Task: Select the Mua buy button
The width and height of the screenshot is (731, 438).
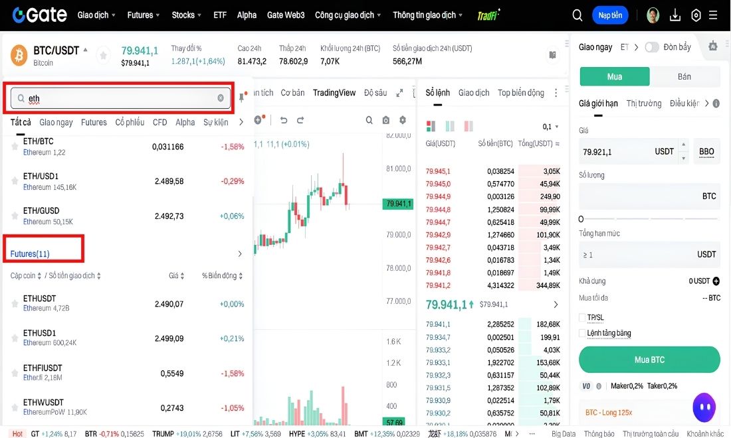Action: pos(615,76)
